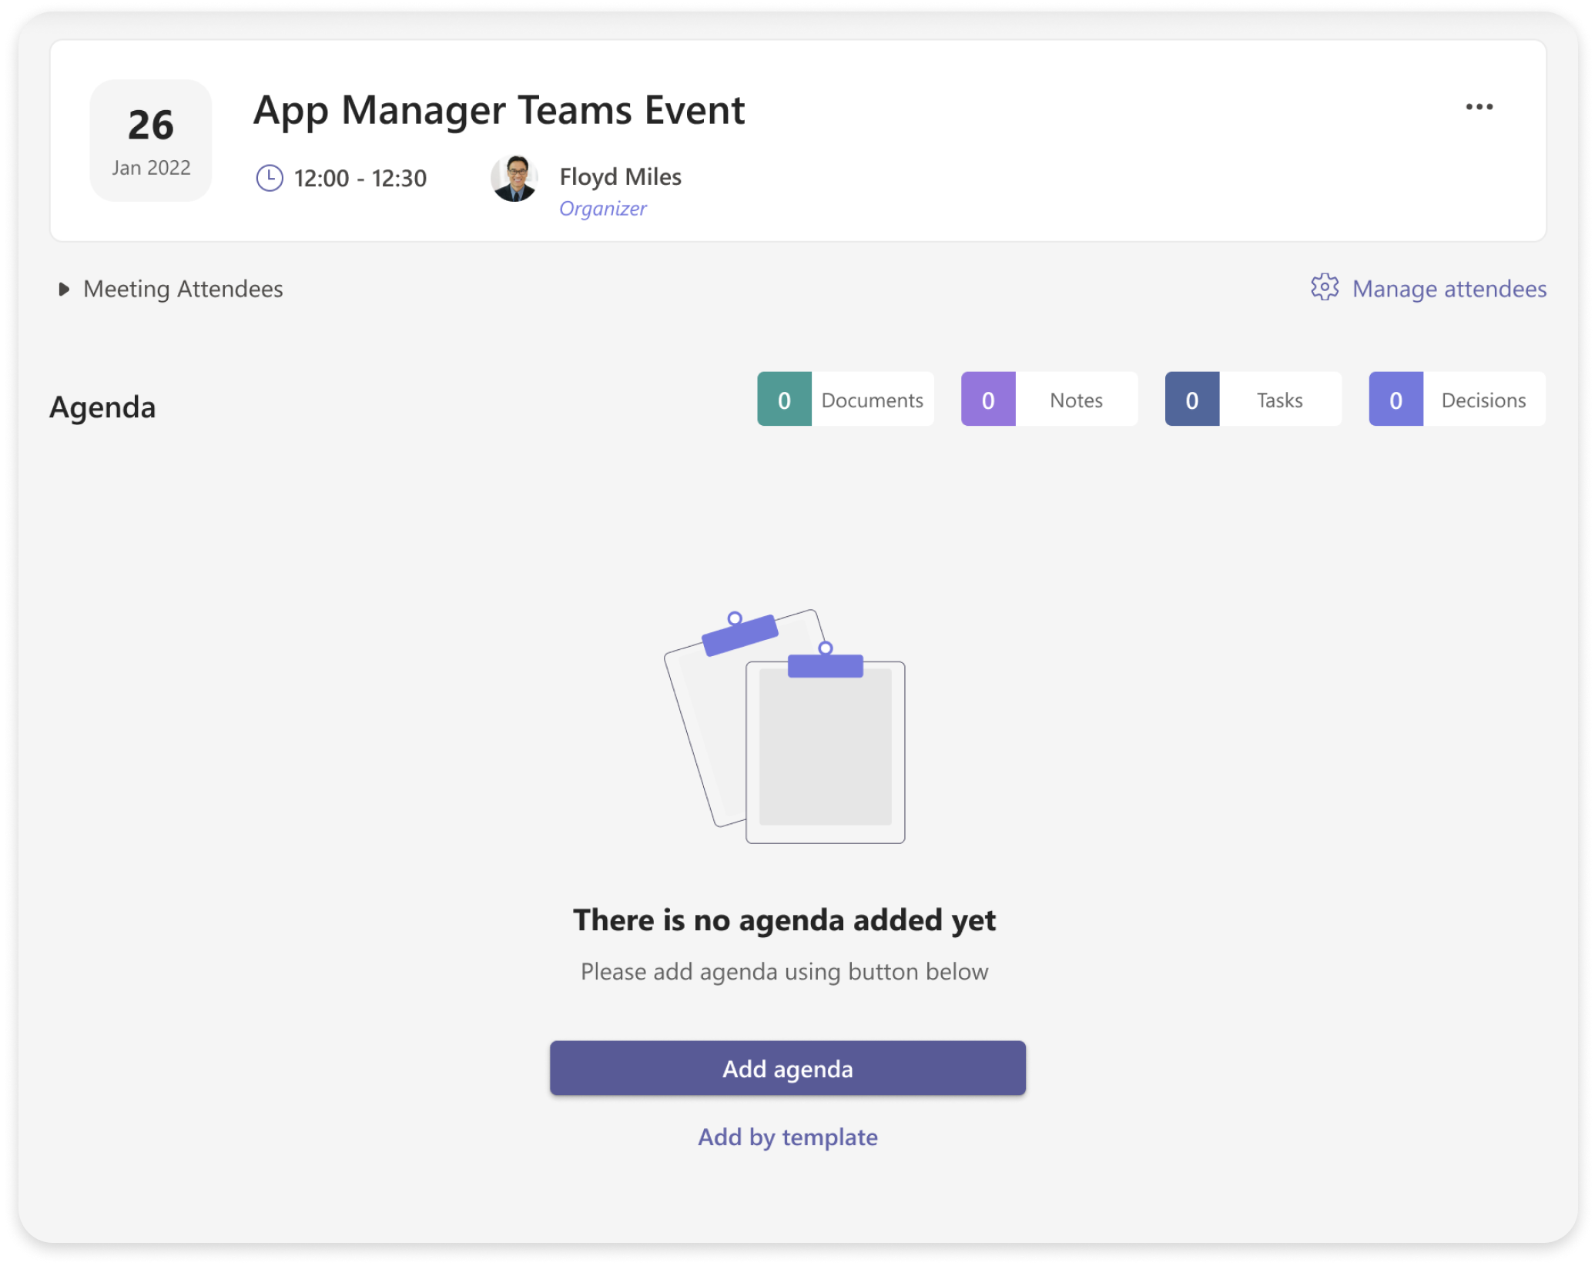Click the gear icon for managing attendees

point(1325,287)
